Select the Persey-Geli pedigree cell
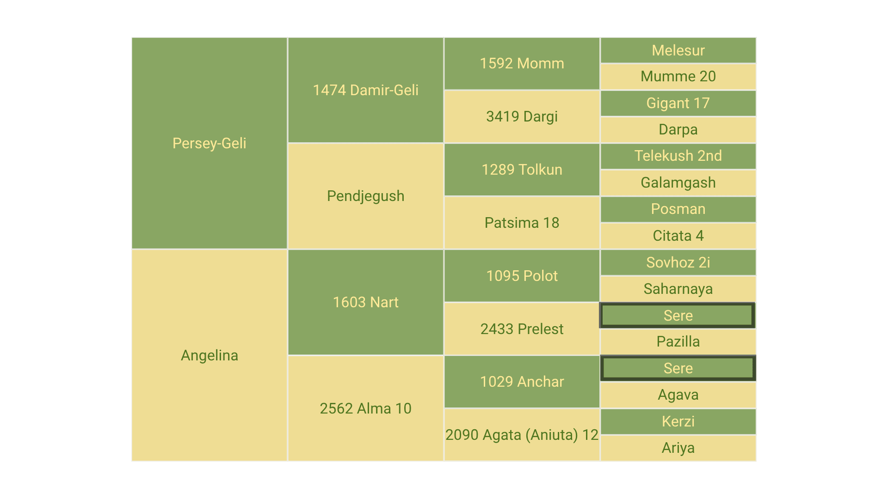Viewport: 888px width, 499px height. [x=210, y=143]
